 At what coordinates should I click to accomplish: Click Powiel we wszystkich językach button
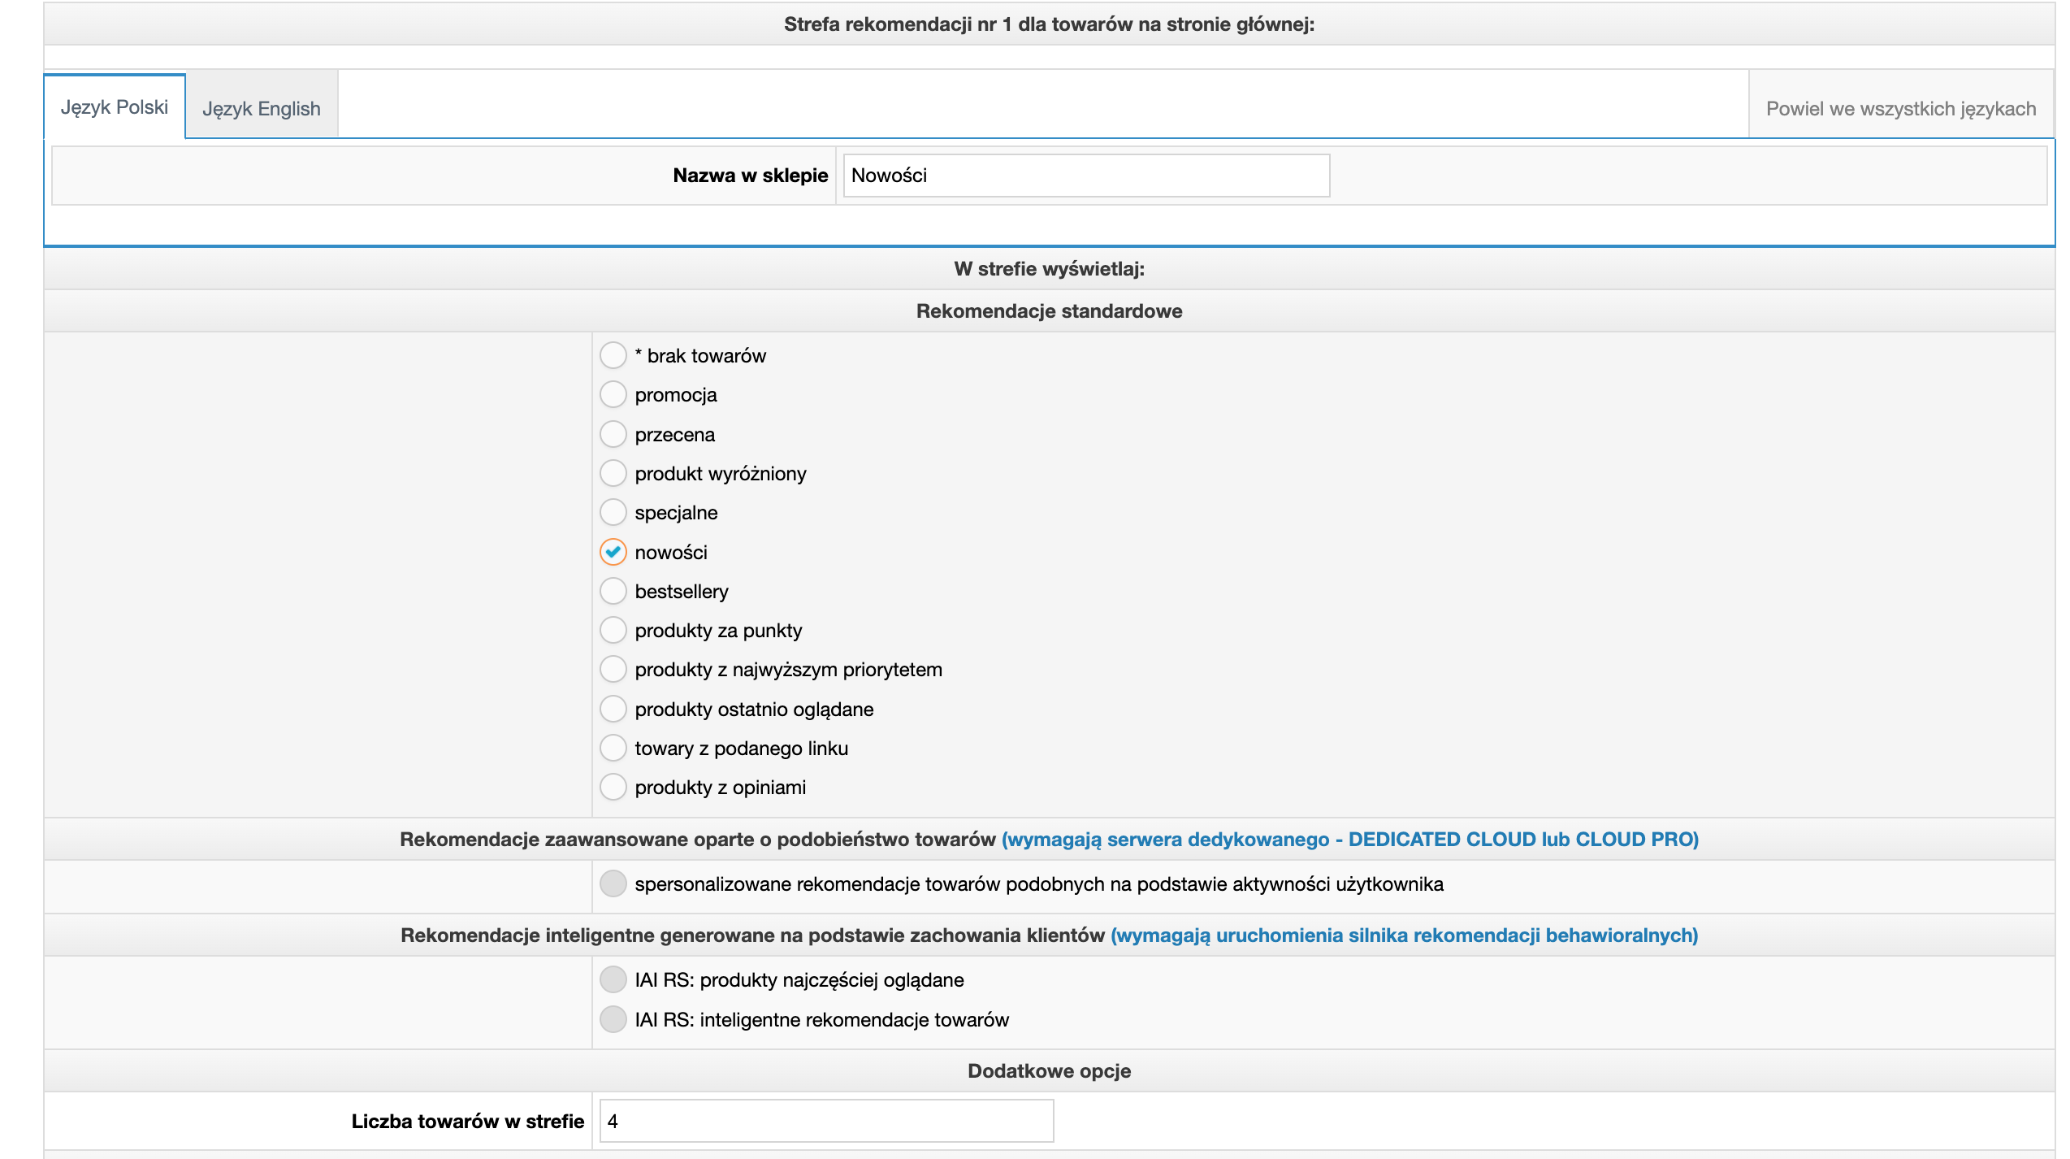click(x=1901, y=108)
